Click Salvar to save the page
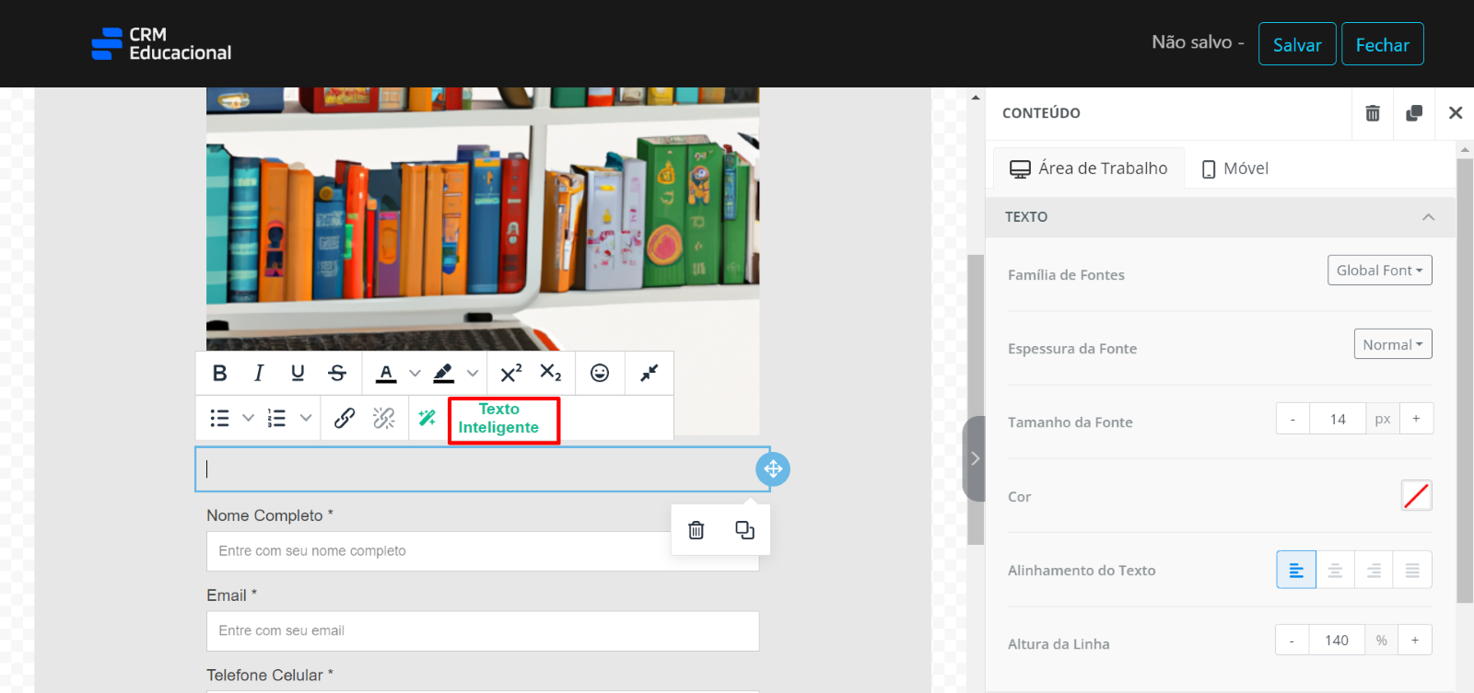Viewport: 1474px width, 693px height. (1297, 44)
